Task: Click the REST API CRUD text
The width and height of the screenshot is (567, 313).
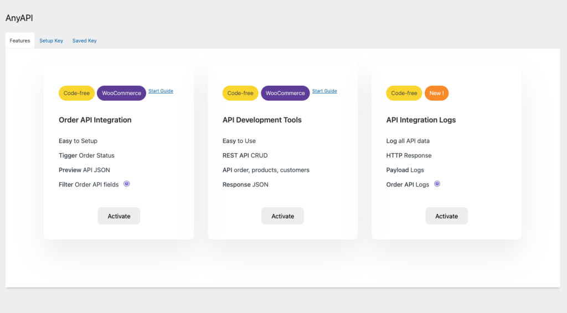Action: coord(245,155)
